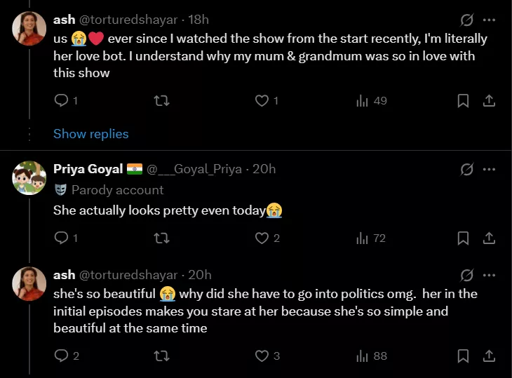Like ash's 'love bot' tweet
Screen dimensions: 512x378
(x=262, y=101)
